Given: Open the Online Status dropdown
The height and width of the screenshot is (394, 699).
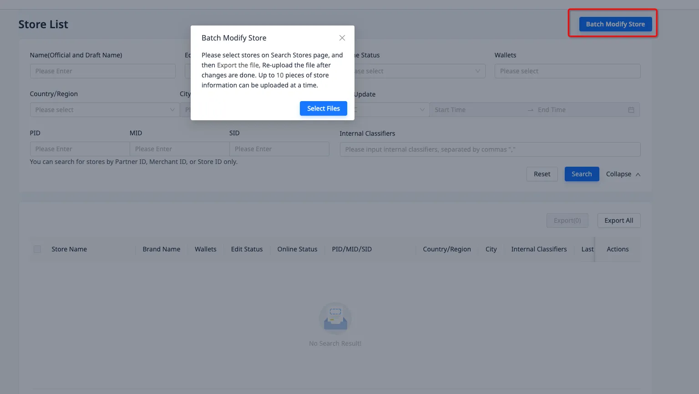Looking at the screenshot, I should [419, 71].
